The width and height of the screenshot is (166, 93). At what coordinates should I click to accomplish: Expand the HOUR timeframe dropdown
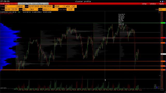(59, 6)
